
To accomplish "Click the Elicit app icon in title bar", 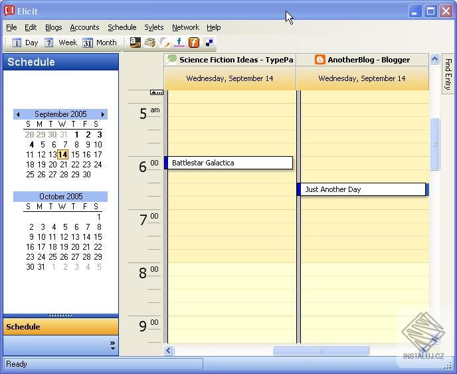I will pos(9,11).
